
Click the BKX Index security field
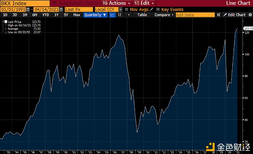click(x=25, y=3)
